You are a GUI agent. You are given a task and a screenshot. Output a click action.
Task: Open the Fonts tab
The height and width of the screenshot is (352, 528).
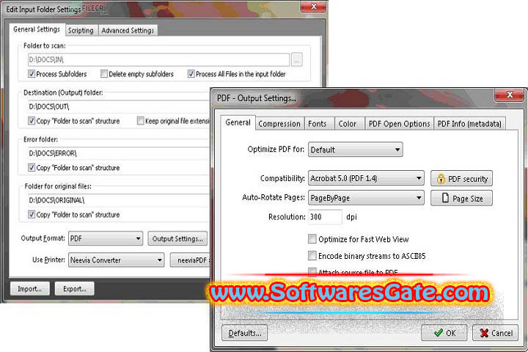(x=318, y=124)
